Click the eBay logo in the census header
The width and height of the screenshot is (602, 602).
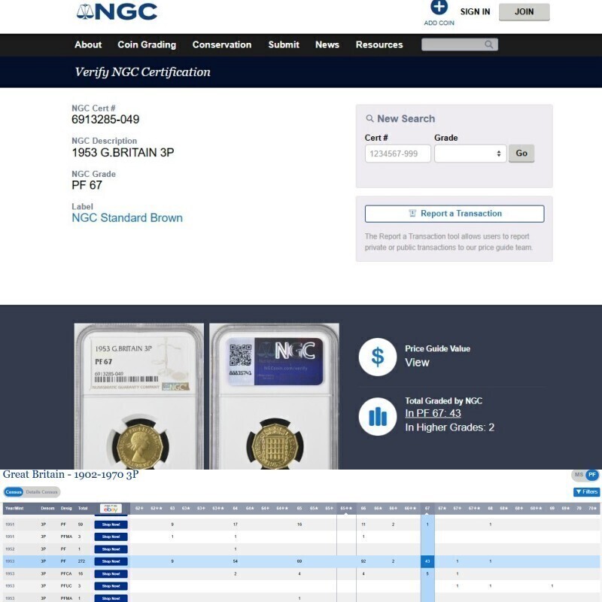(111, 509)
